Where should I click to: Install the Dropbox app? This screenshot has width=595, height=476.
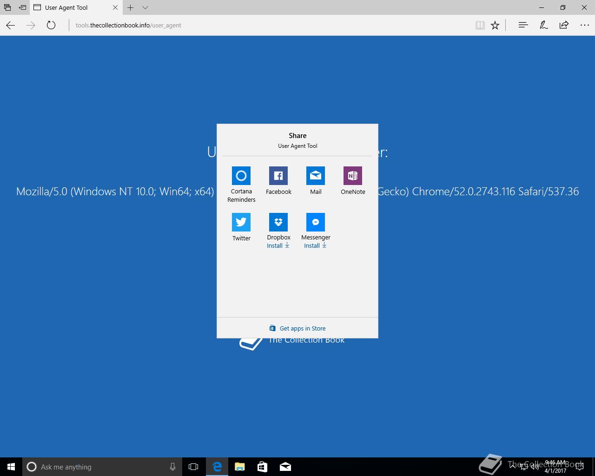(x=278, y=245)
